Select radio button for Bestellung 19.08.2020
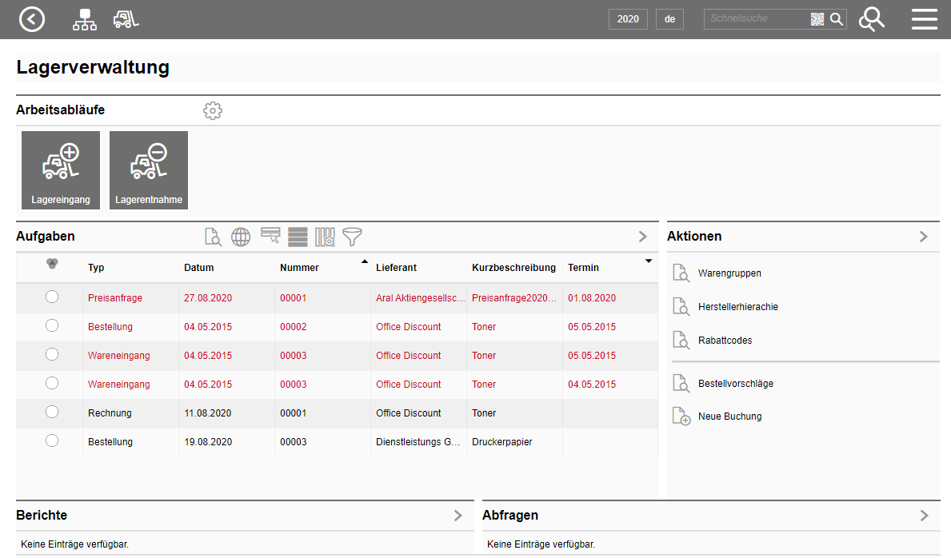The height and width of the screenshot is (558, 951). pos(52,441)
